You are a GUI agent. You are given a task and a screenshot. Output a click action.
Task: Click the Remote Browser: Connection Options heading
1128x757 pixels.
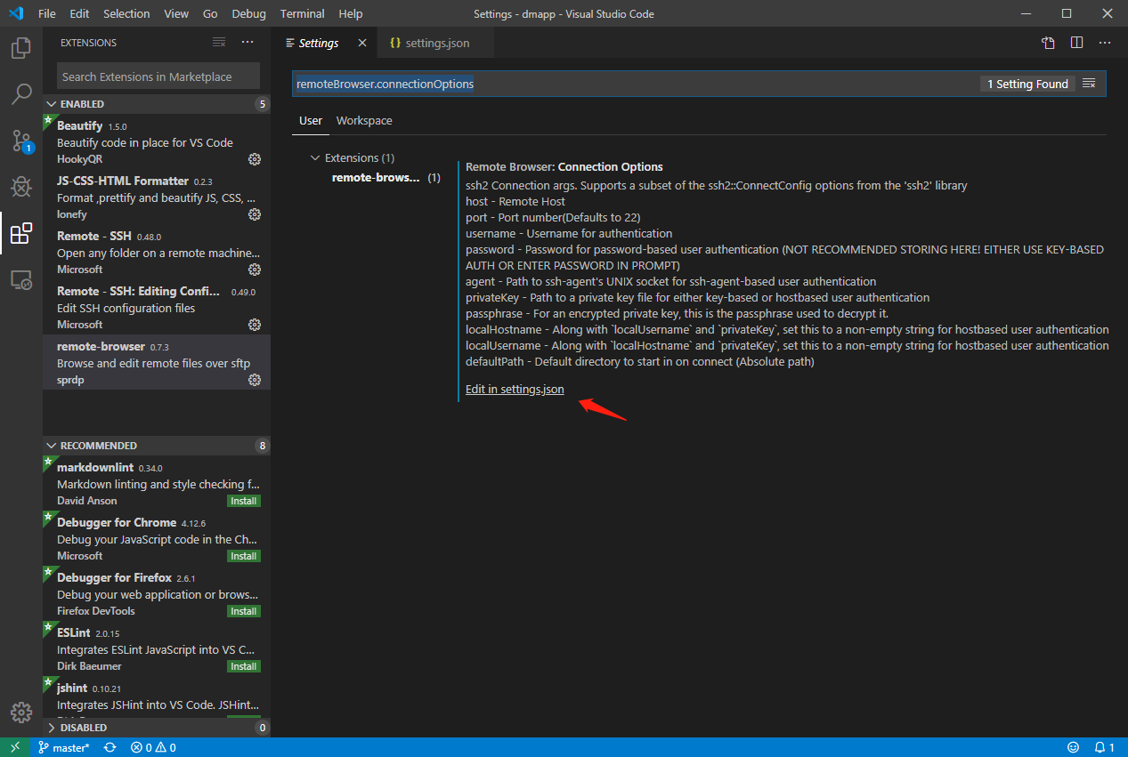click(x=564, y=166)
